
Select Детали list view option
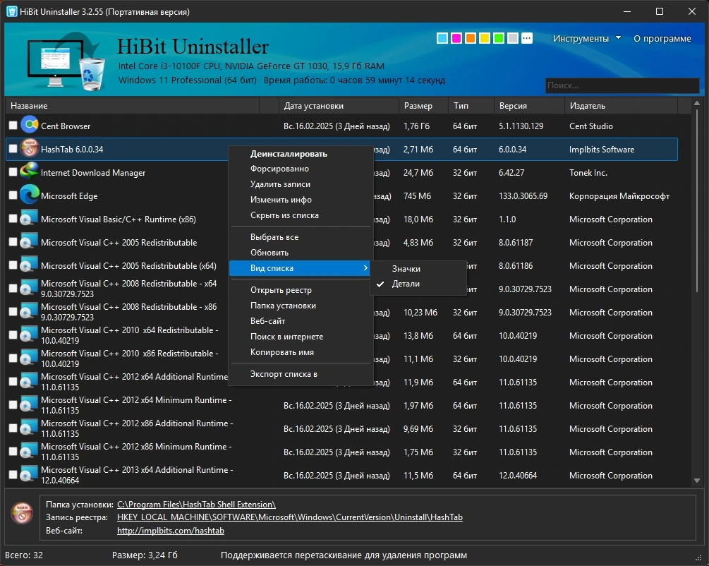pos(418,284)
